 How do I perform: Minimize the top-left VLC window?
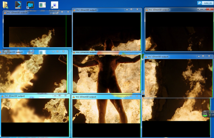point(58,12)
